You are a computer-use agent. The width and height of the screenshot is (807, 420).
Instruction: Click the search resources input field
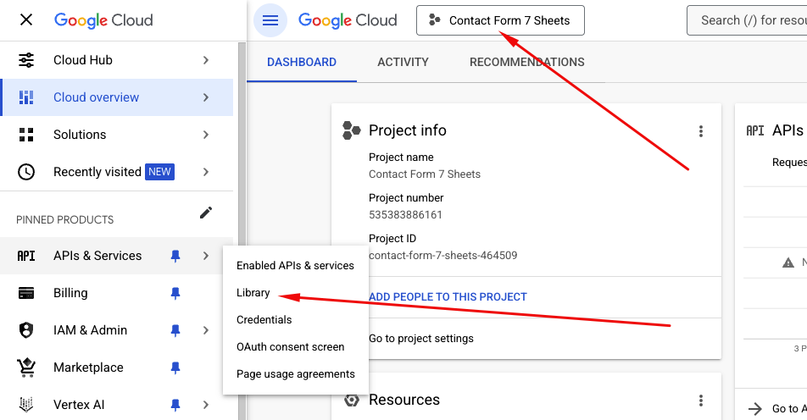747,20
